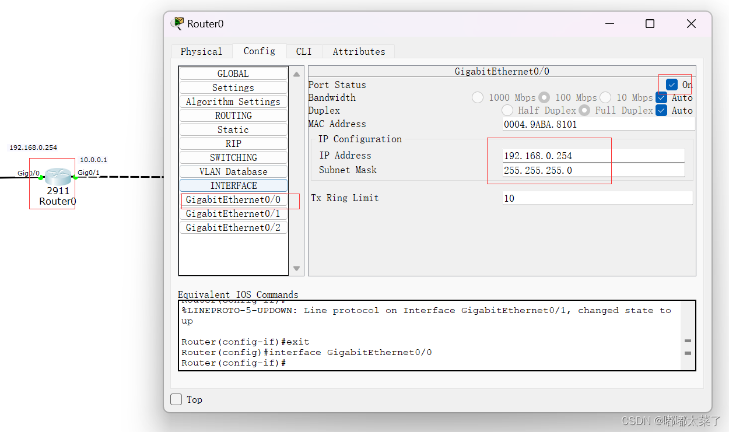Minimize the Router0 window
Viewport: 729px width, 432px height.
coord(610,24)
